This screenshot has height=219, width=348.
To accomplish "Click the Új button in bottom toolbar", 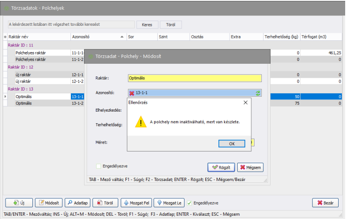I will [19, 203].
